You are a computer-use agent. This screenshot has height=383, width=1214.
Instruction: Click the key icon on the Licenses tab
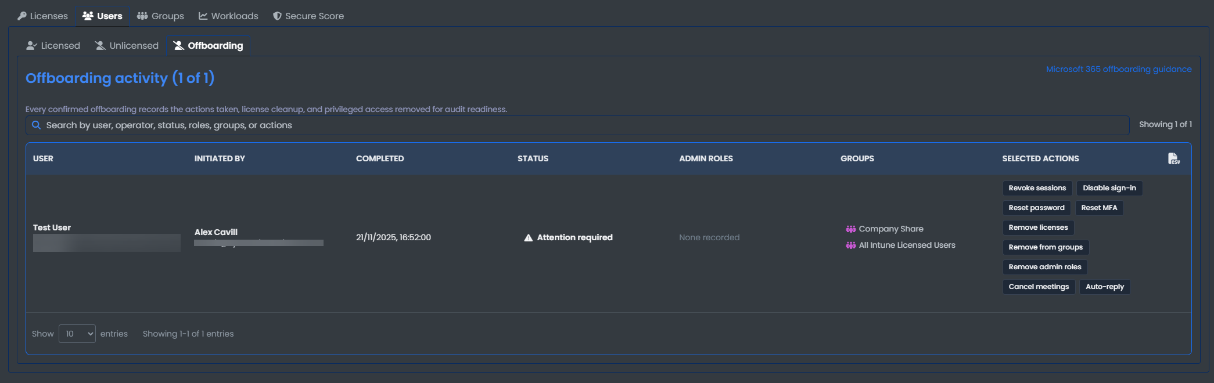coord(22,16)
